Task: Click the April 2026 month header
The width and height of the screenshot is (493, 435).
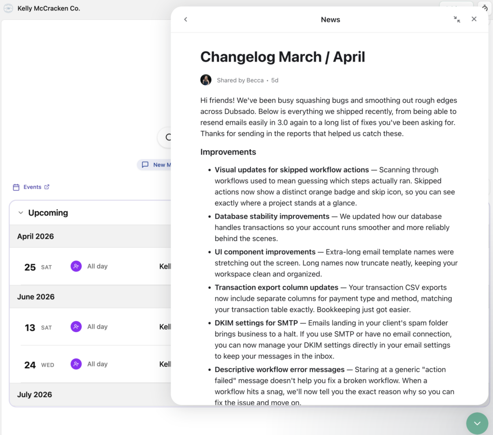Action: (36, 236)
